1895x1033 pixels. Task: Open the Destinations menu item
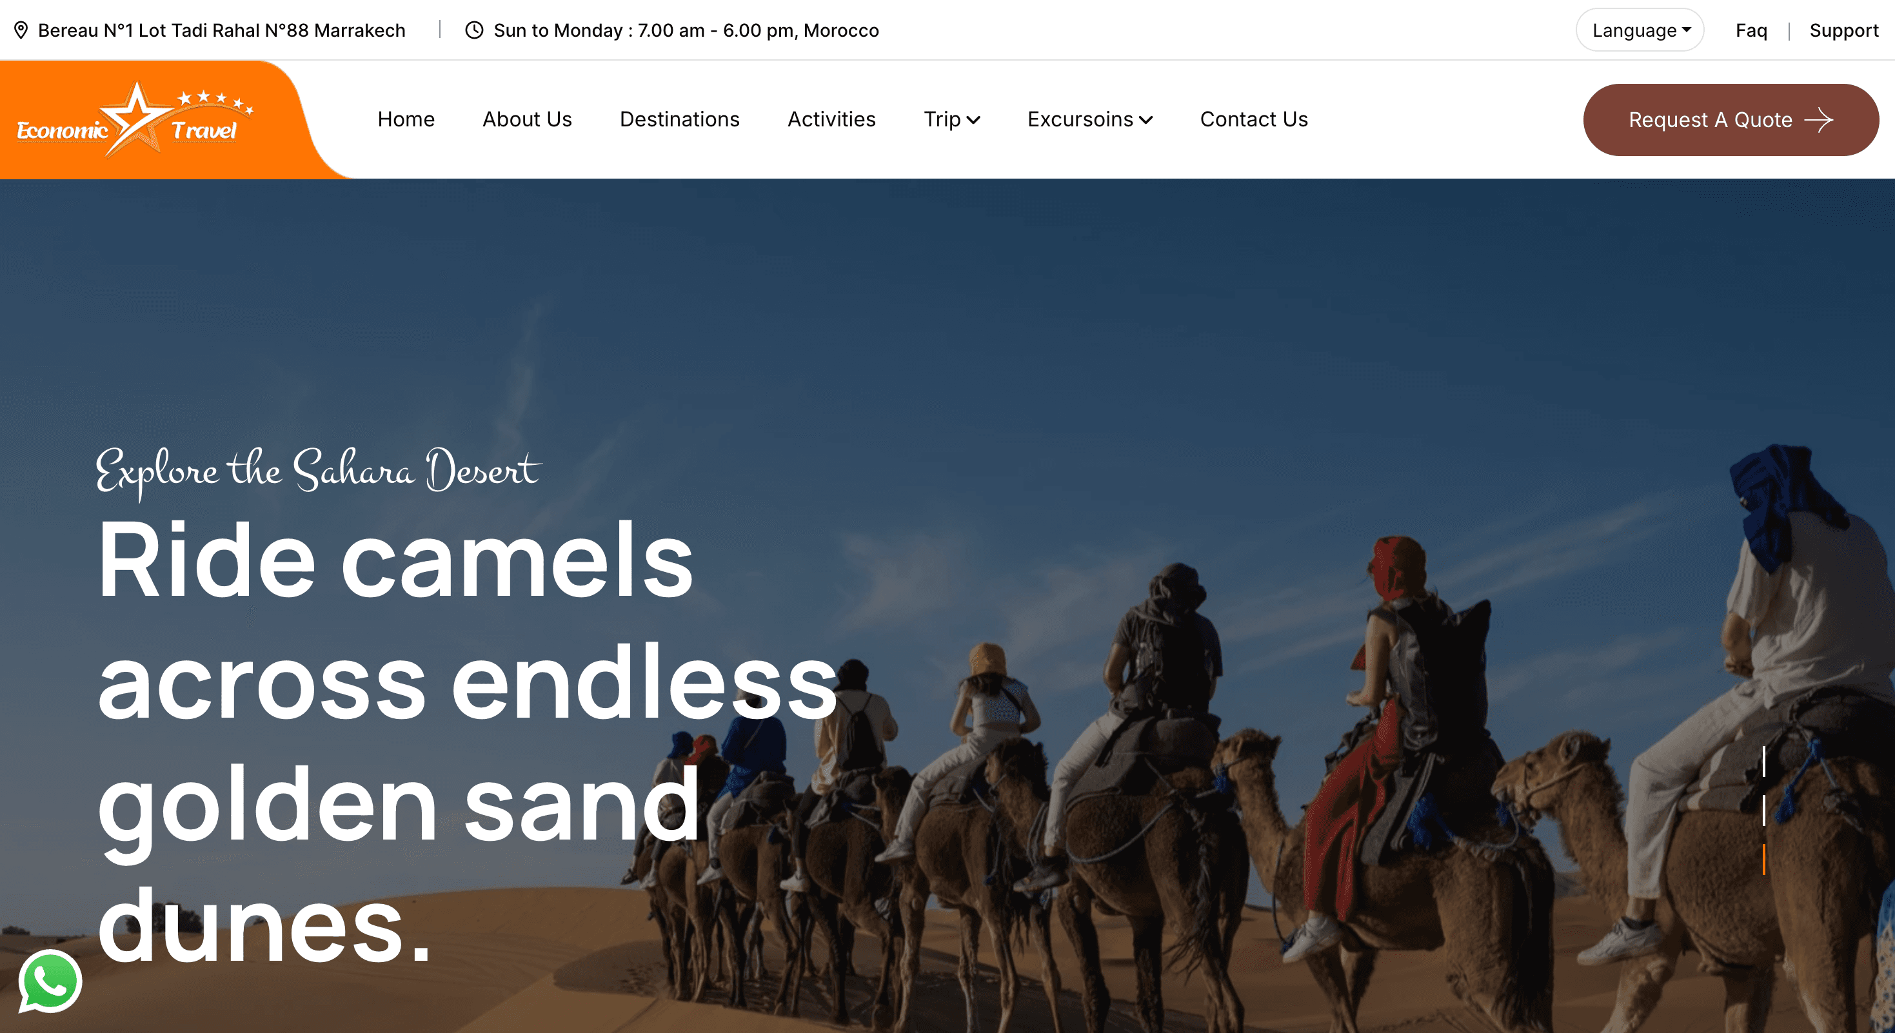(x=680, y=119)
